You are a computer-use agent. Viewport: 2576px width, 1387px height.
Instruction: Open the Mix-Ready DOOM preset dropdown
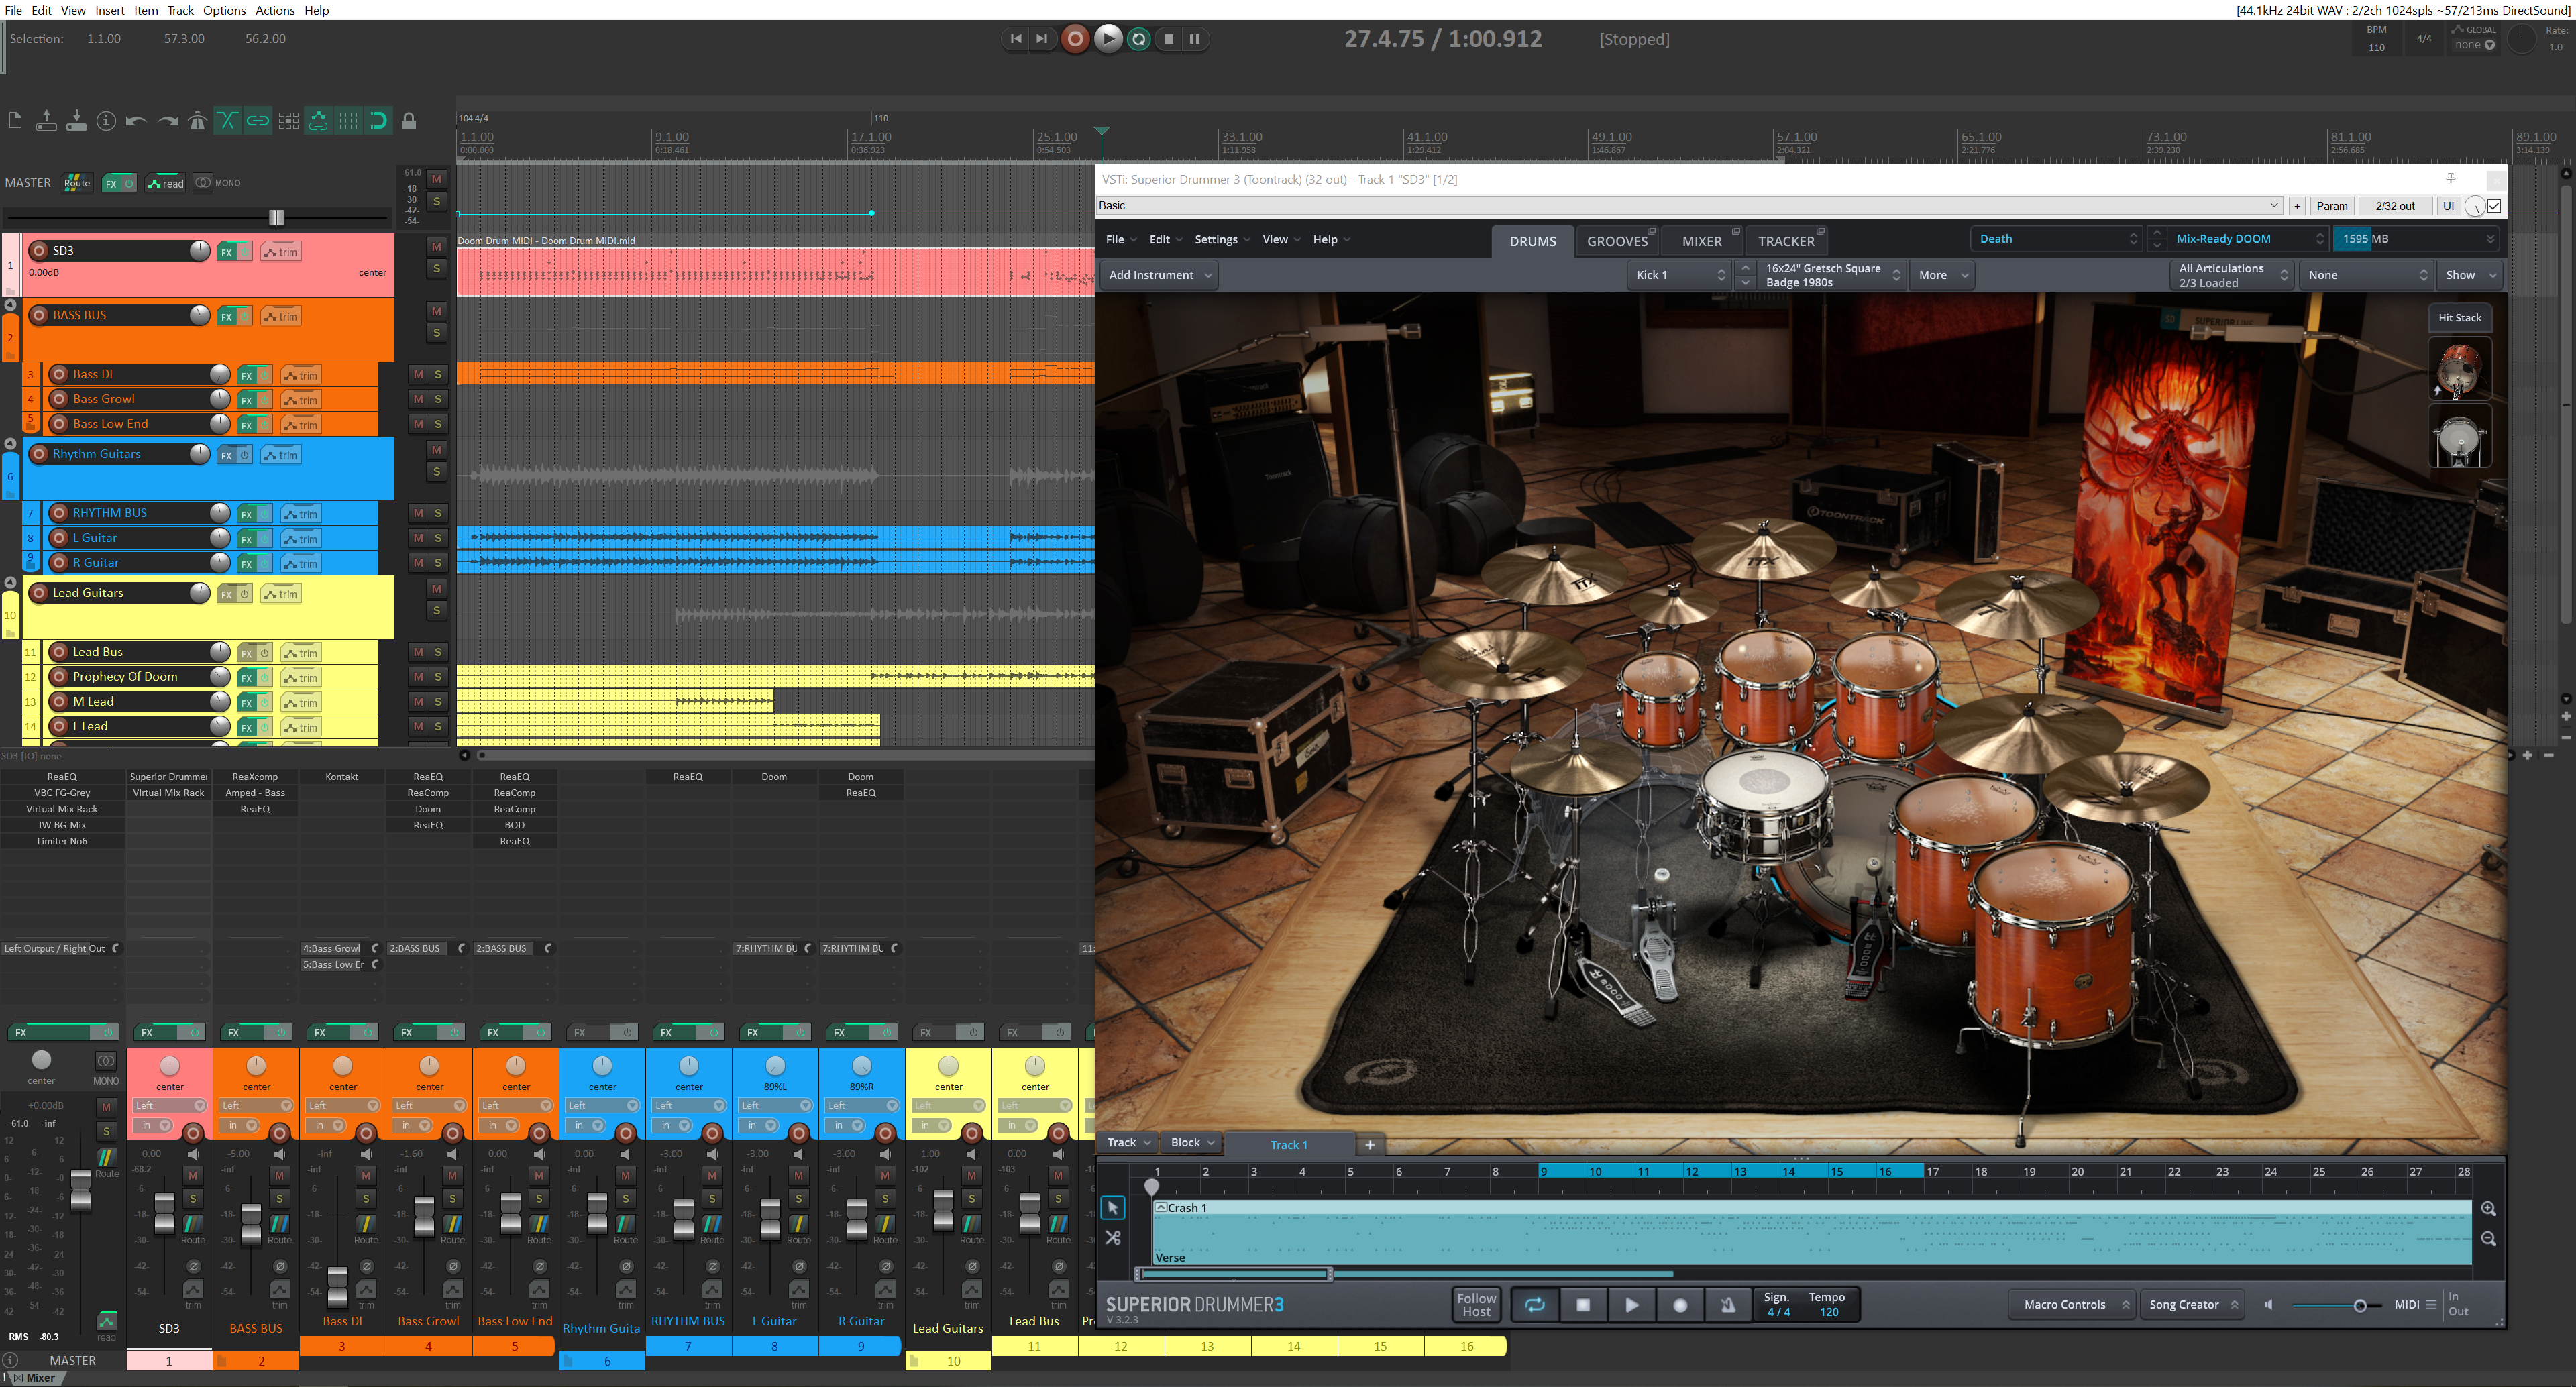[2246, 239]
